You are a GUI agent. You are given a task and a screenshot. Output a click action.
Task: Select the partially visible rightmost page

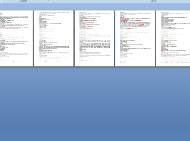pos(174,38)
